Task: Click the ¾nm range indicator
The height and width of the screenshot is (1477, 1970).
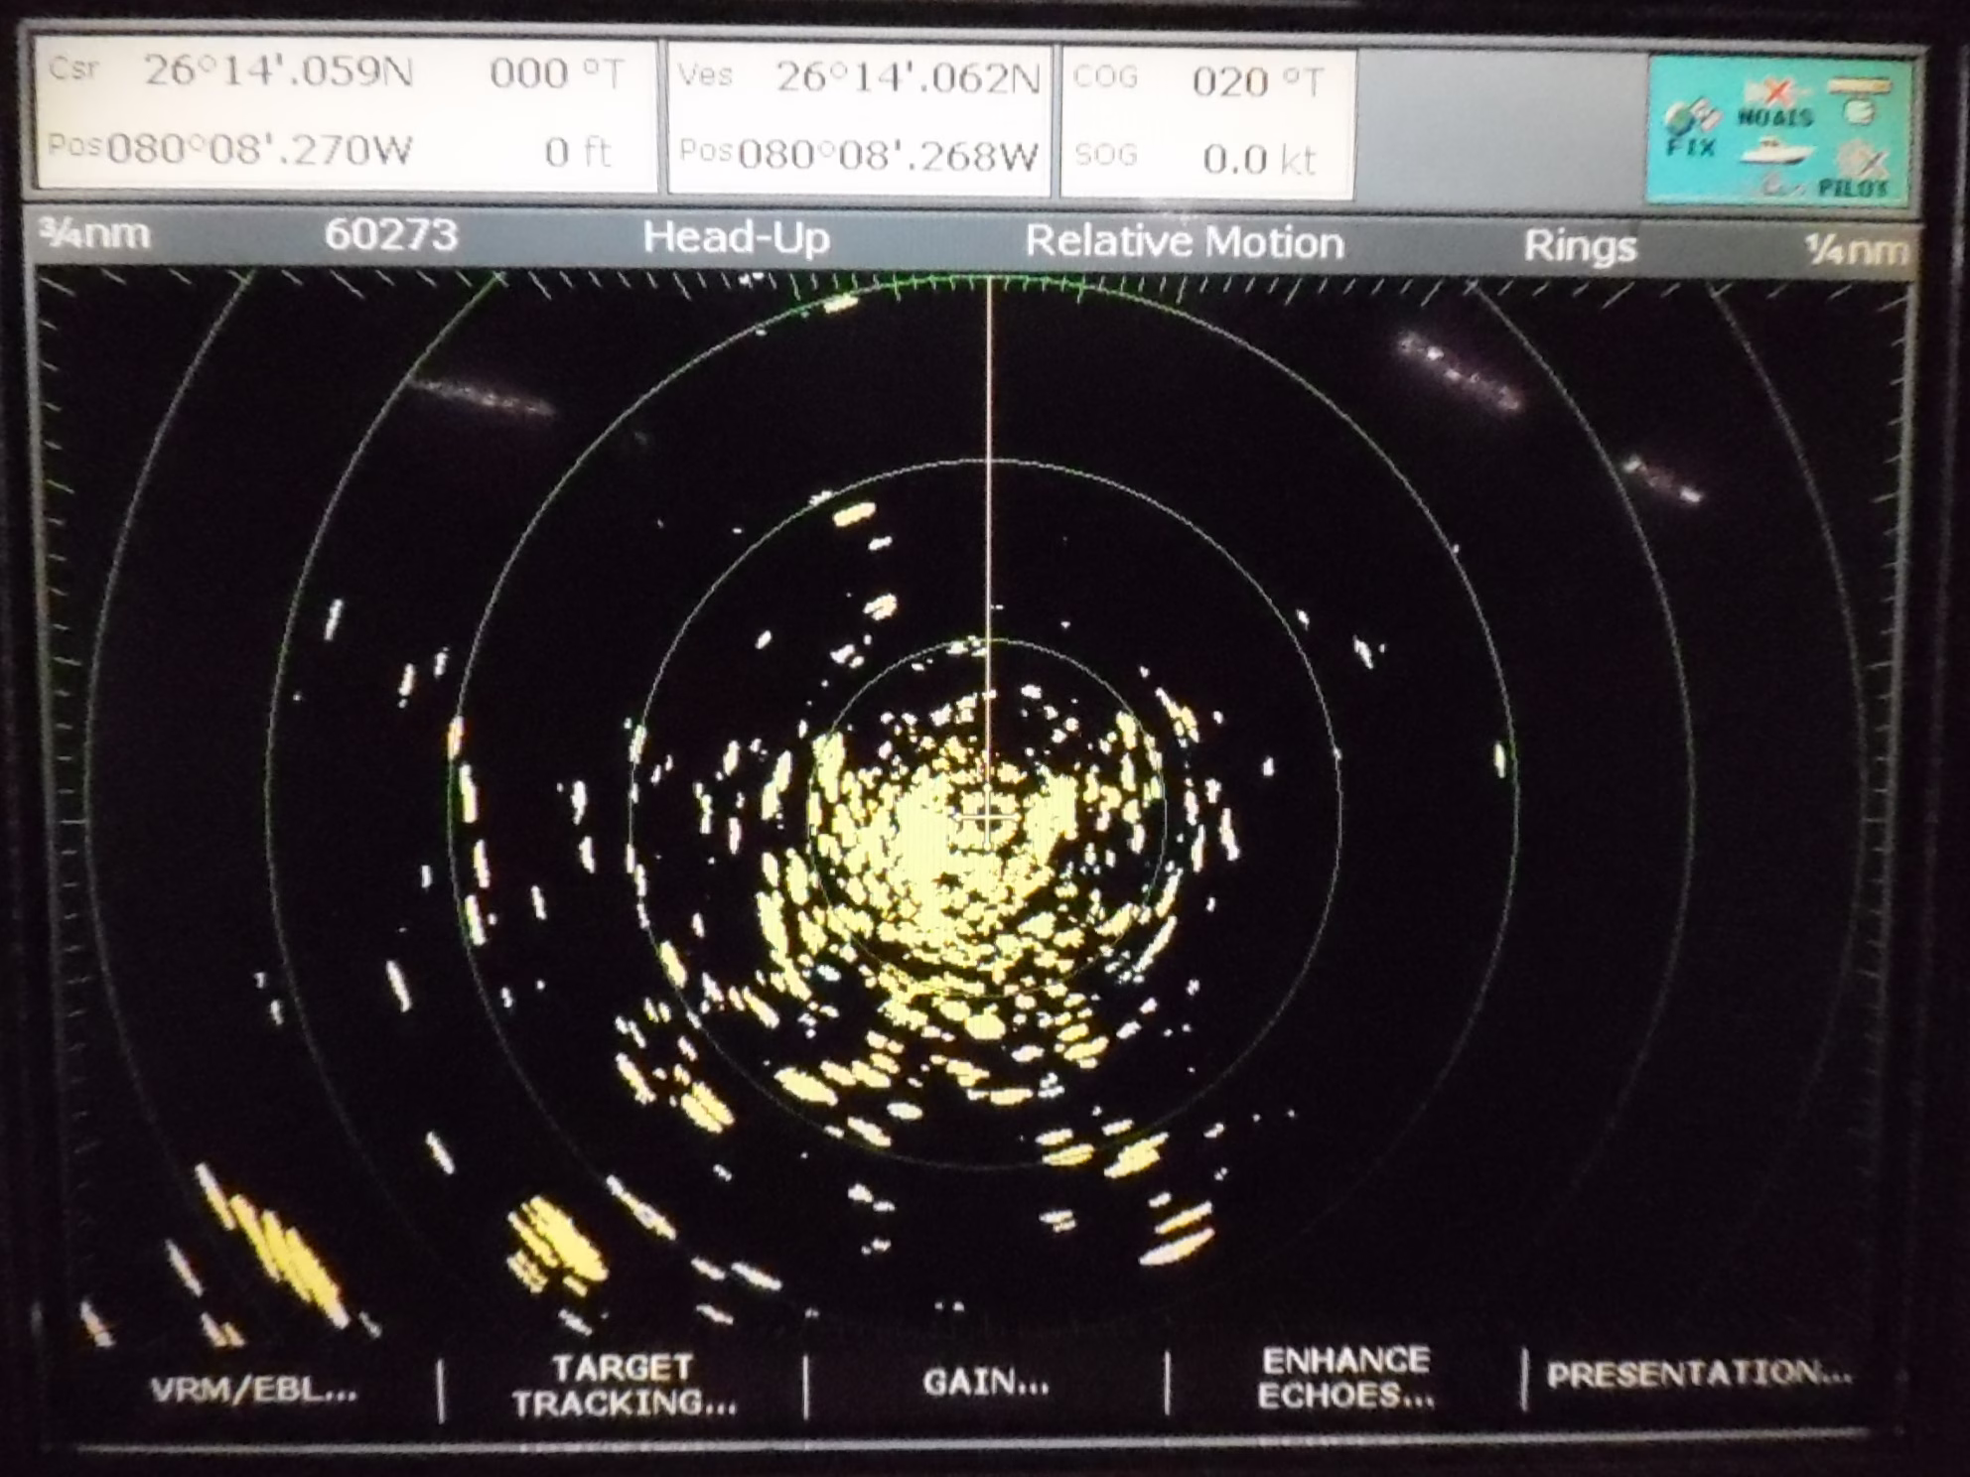Action: 95,234
